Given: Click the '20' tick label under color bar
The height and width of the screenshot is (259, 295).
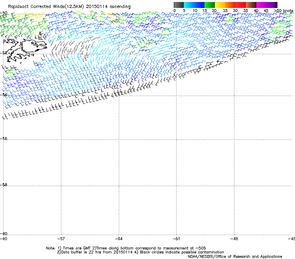Looking at the screenshot, I should tap(214, 11).
